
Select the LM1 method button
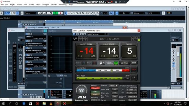click(95, 92)
